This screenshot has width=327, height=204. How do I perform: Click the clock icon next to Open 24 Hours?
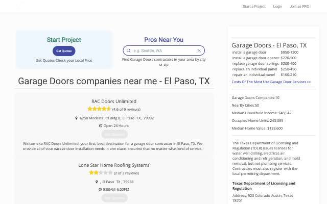coord(101,126)
